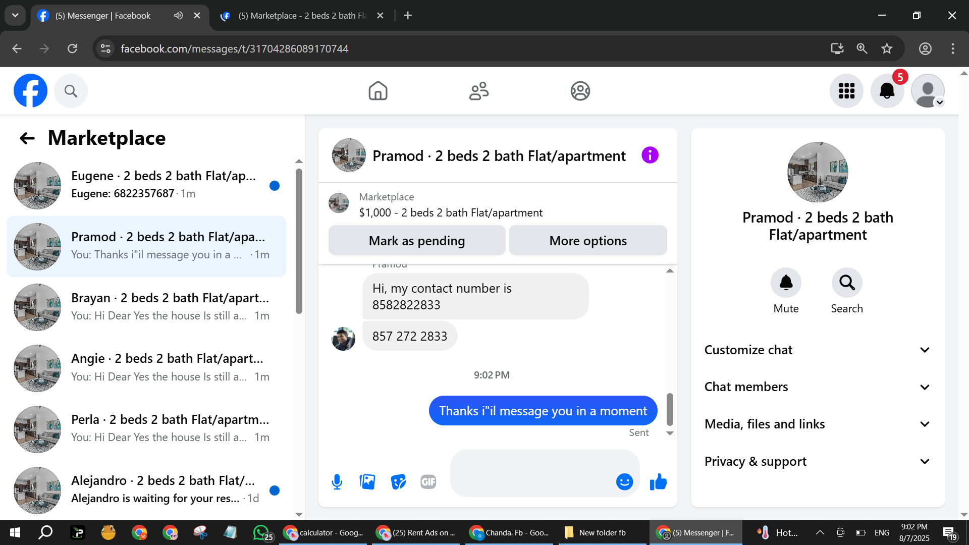This screenshot has height=545, width=969.
Task: Open Brayan's marketplace conversation
Action: point(146,307)
